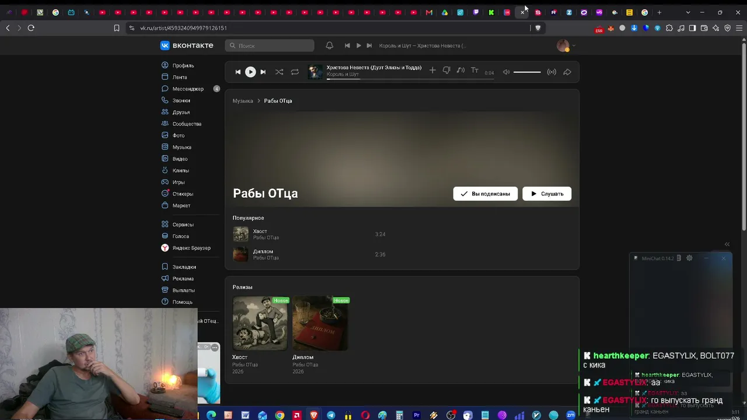This screenshot has width=747, height=420.
Task: Open Помощь help in sidebar
Action: pyautogui.click(x=176, y=302)
